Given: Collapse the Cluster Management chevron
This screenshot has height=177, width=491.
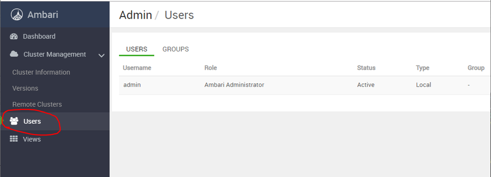Looking at the screenshot, I should tap(101, 55).
